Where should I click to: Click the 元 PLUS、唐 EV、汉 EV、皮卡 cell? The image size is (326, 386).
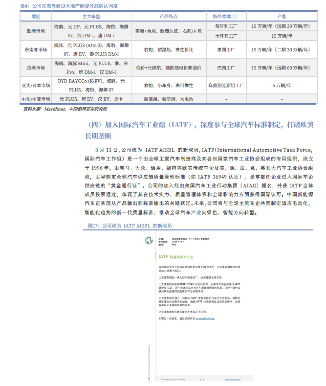91,99
